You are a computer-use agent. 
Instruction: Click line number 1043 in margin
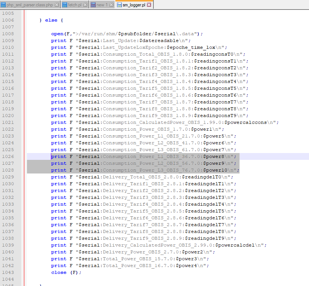(8, 272)
